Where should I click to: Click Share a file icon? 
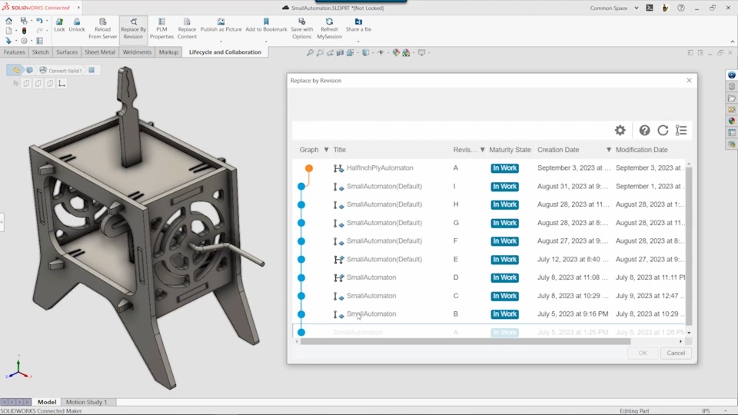[358, 22]
